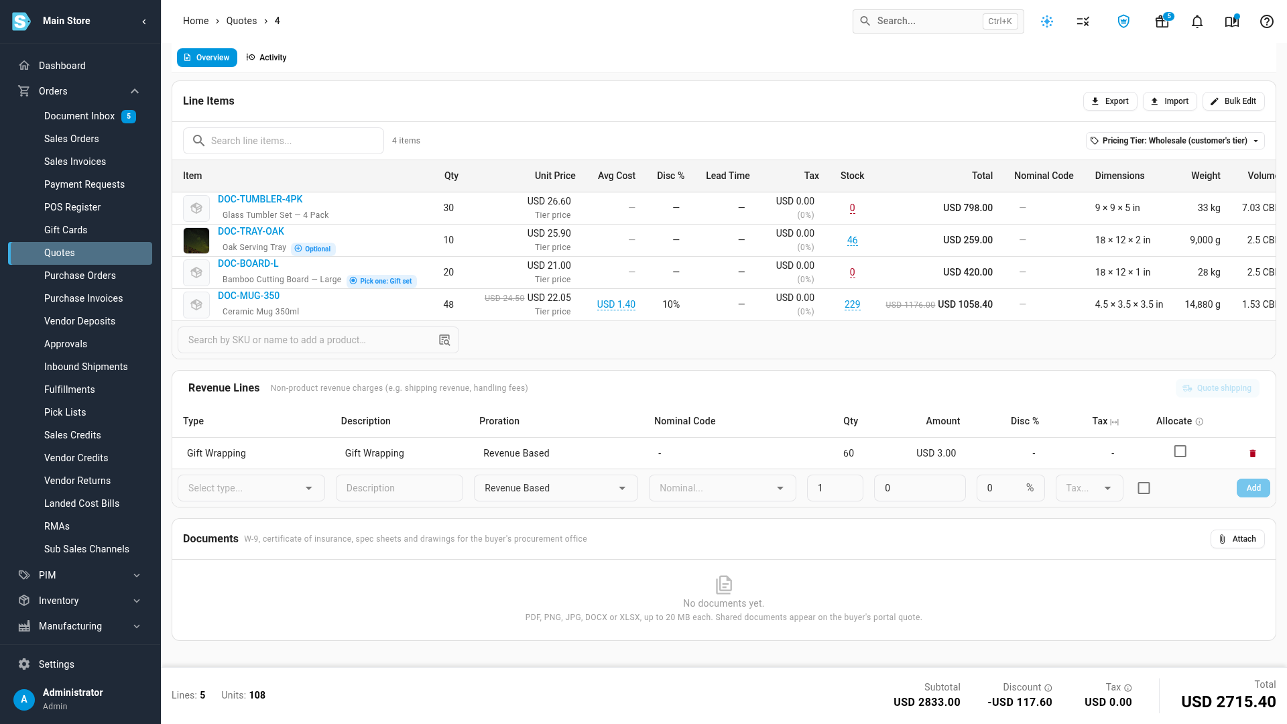Image resolution: width=1287 pixels, height=724 pixels.
Task: Click the USD 1.40 avg cost link
Action: [x=616, y=304]
